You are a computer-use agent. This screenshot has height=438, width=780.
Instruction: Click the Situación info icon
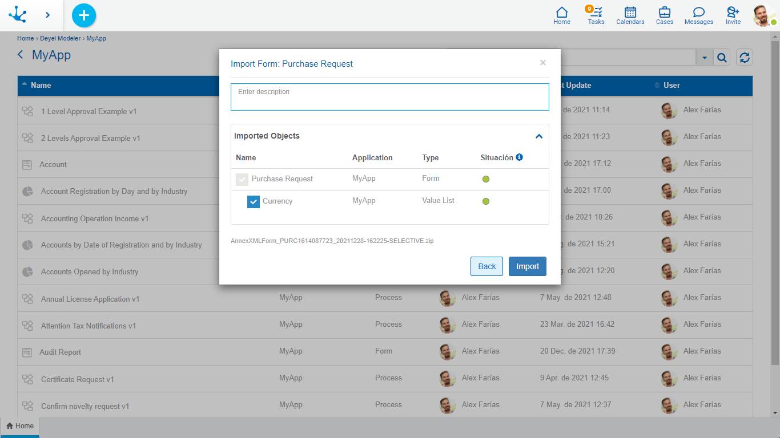519,157
